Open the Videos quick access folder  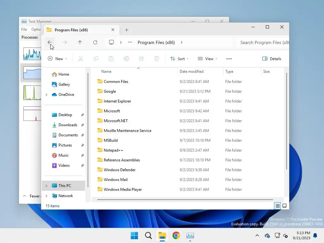64,165
